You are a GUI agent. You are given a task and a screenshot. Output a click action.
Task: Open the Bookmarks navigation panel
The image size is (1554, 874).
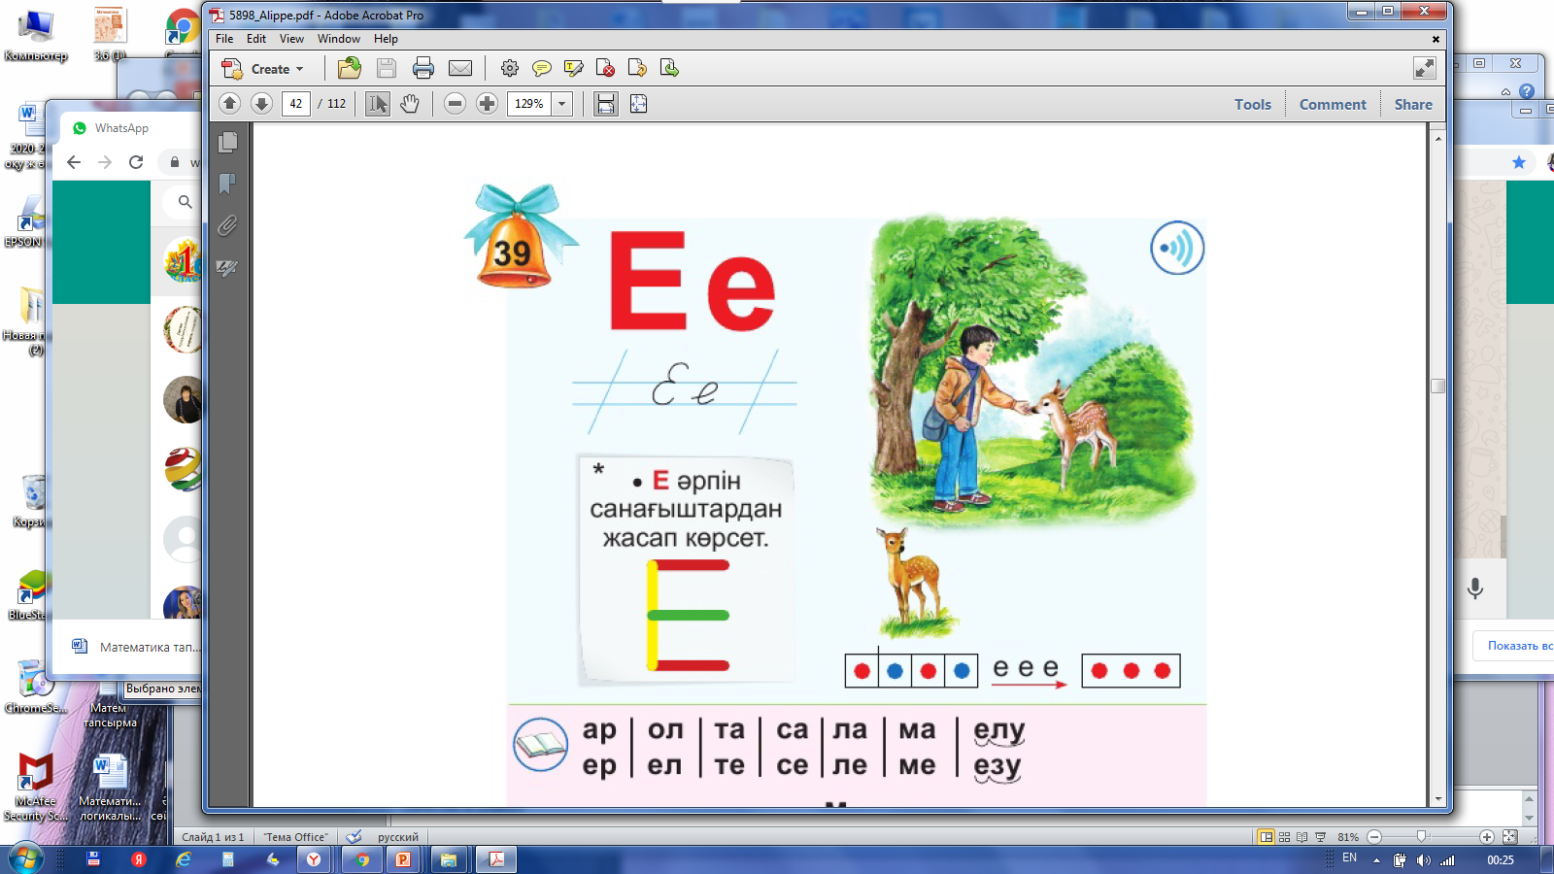coord(228,184)
